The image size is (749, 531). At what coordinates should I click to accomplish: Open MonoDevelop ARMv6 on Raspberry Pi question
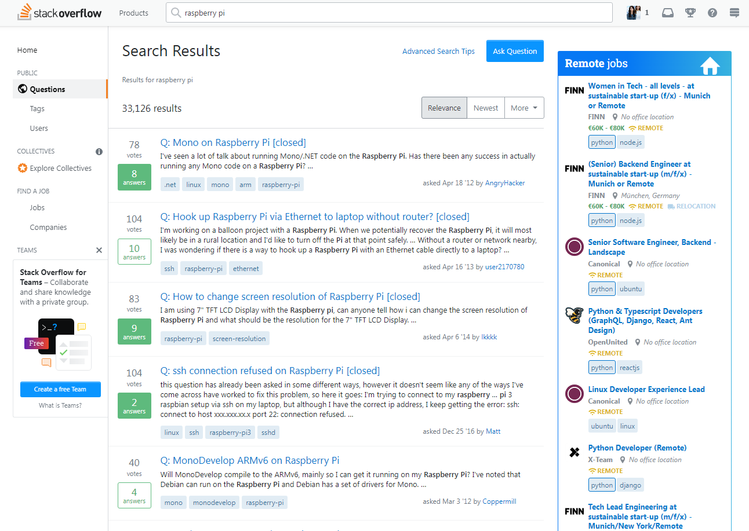point(250,460)
